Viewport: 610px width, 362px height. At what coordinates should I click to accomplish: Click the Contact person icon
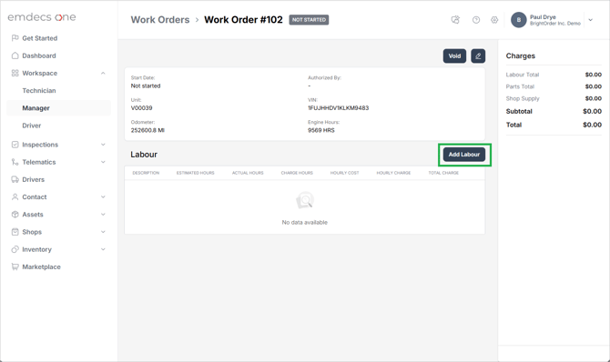[15, 197]
